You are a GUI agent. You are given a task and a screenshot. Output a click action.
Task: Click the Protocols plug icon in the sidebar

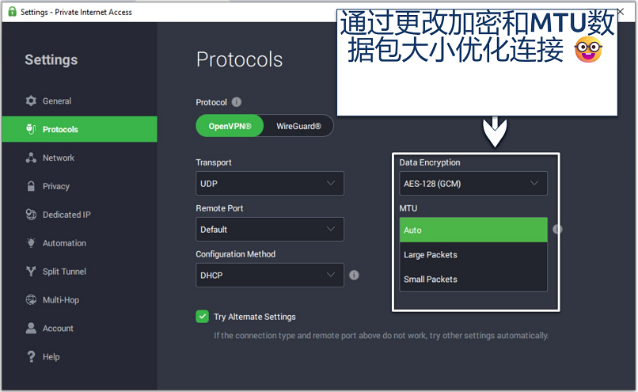[x=31, y=129]
